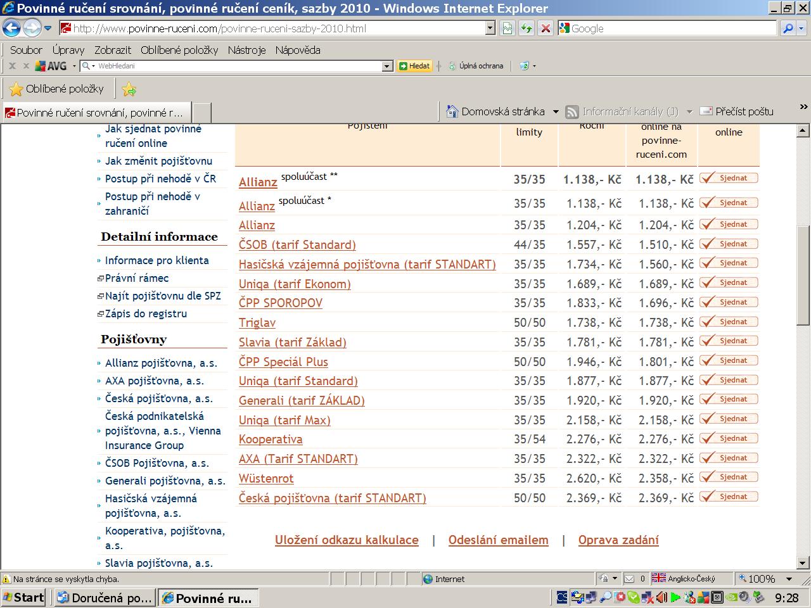The image size is (811, 608).
Task: Click the status bar error warning icon
Action: pos(6,579)
